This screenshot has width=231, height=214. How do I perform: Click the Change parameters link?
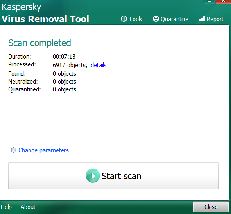43,150
